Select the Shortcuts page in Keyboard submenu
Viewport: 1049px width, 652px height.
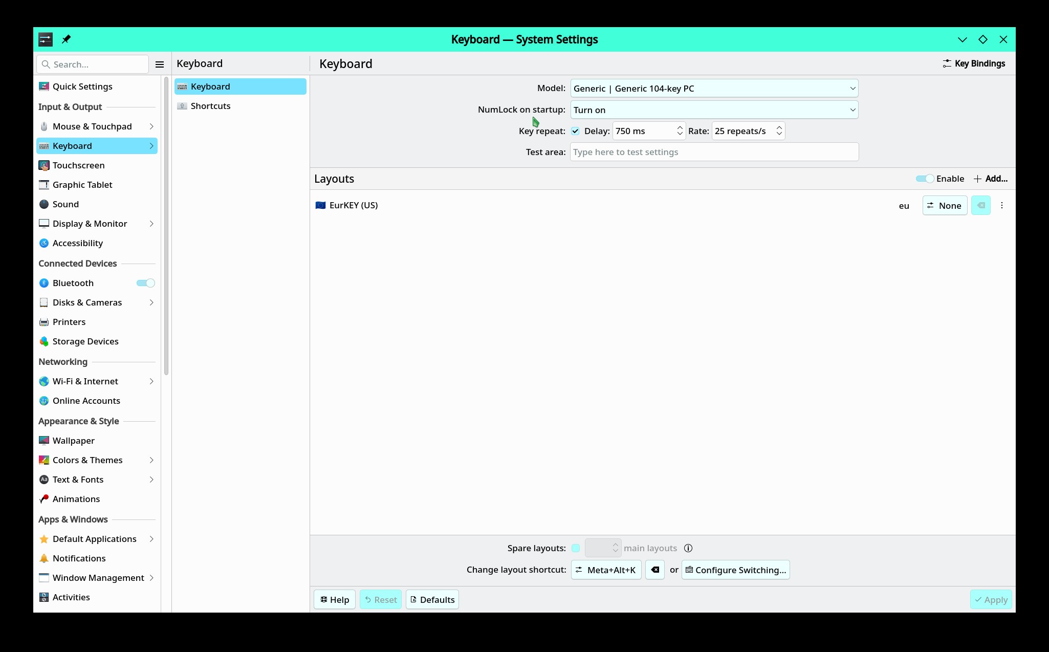241,106
